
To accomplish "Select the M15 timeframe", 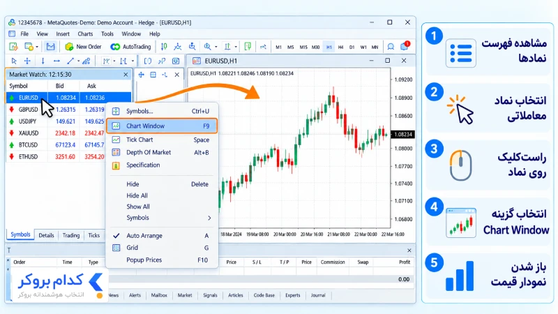I will click(303, 47).
